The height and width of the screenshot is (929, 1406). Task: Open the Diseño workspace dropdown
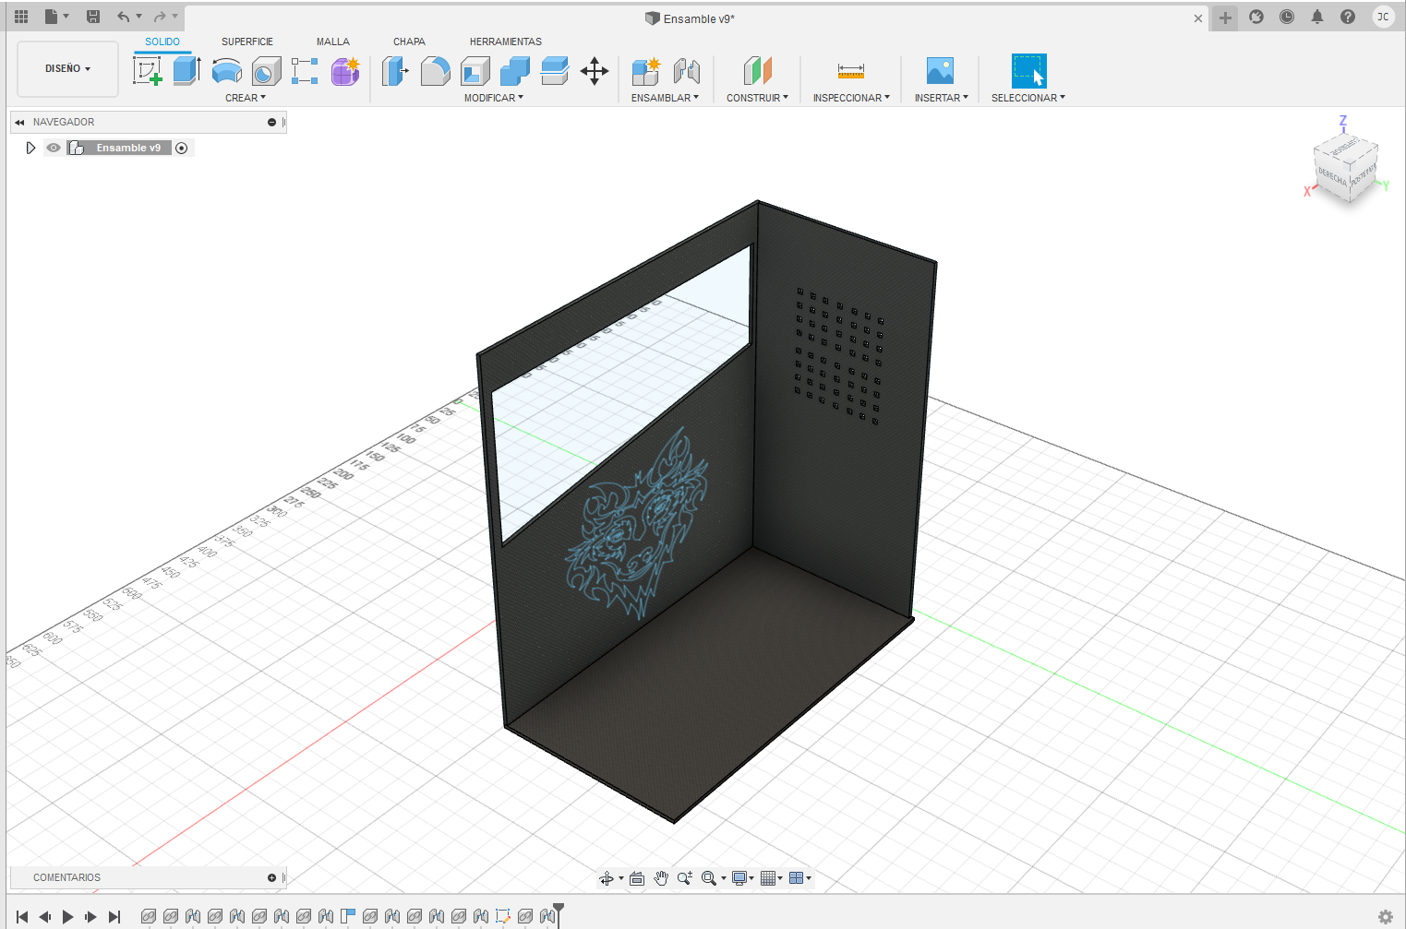68,69
